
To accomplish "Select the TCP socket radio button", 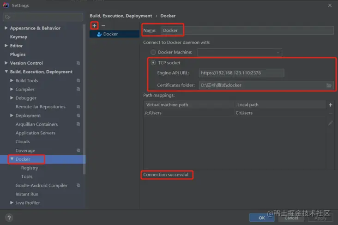I will point(153,63).
